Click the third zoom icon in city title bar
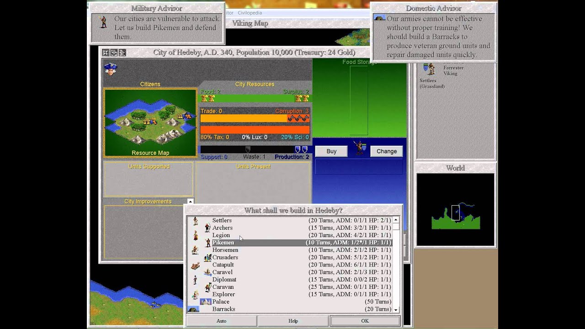 [122, 53]
